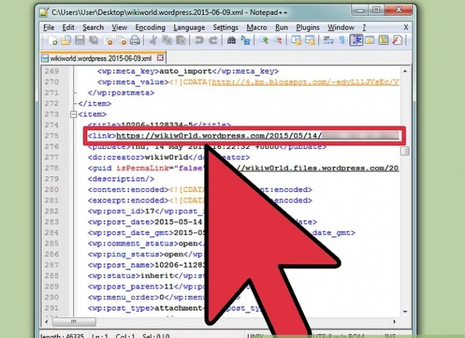
Task: Click the Find binoculars toolbar icon
Action: (231, 41)
